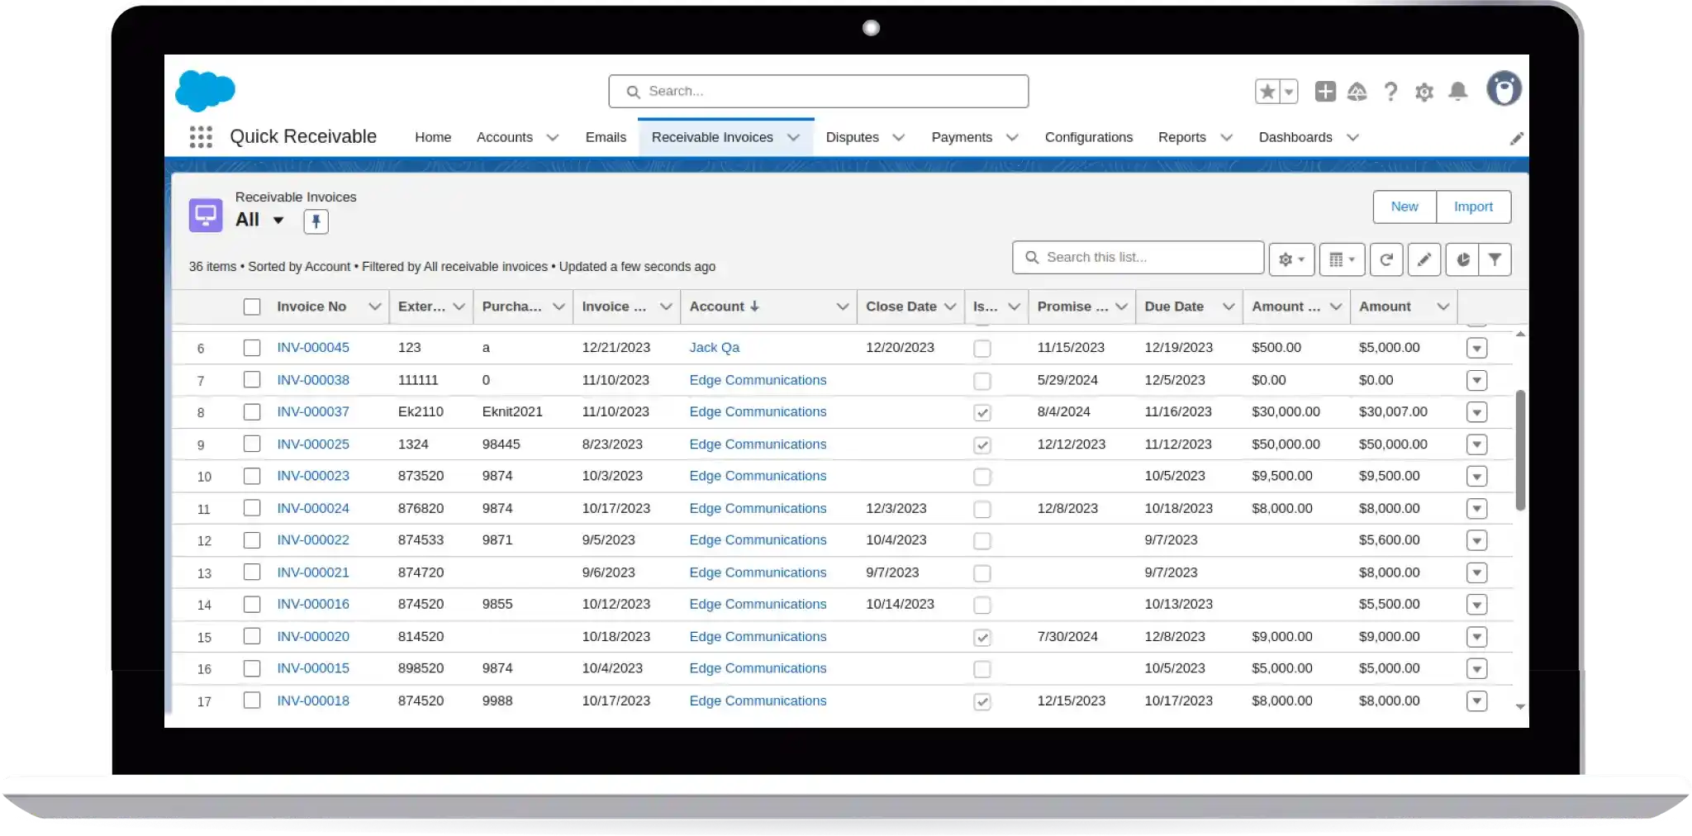Select all rows with header checkbox
This screenshot has width=1692, height=836.
(x=252, y=306)
